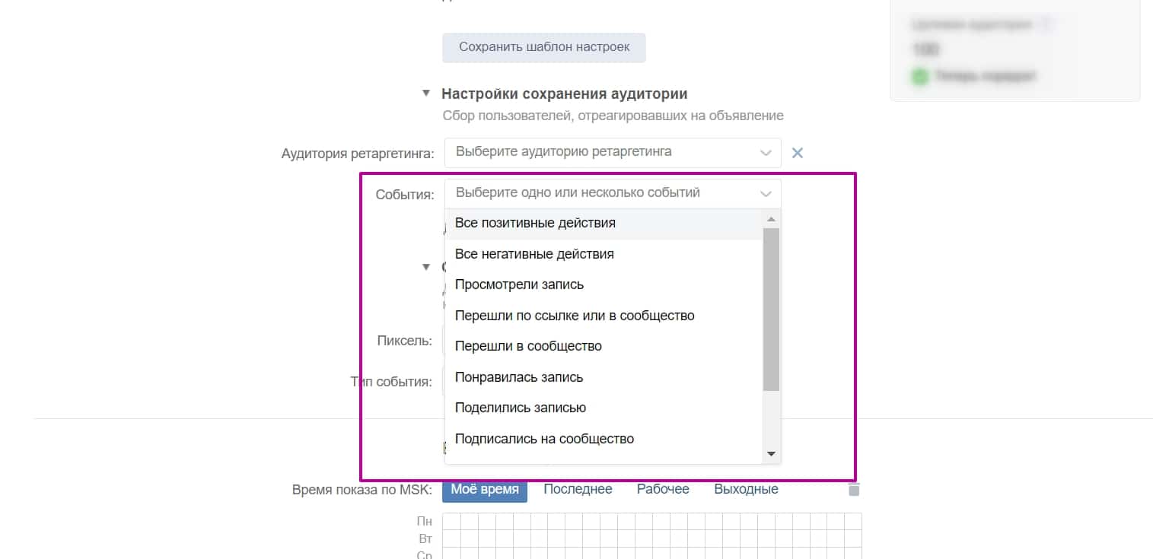
Task: Choose Поделились записью event
Action: click(604, 408)
